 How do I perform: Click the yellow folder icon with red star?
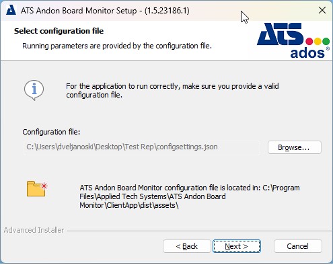tap(37, 189)
